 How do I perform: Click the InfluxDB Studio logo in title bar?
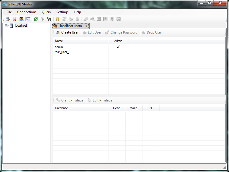point(5,4)
